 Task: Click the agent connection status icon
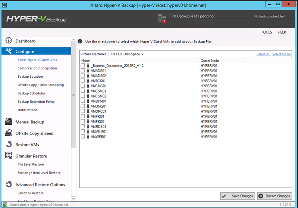coord(5,205)
